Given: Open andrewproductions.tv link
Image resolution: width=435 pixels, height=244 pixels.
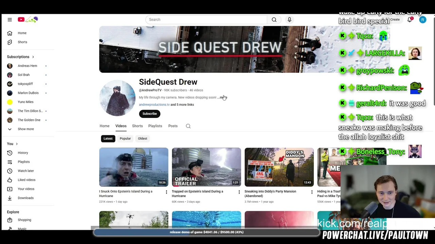Looking at the screenshot, I should (154, 105).
